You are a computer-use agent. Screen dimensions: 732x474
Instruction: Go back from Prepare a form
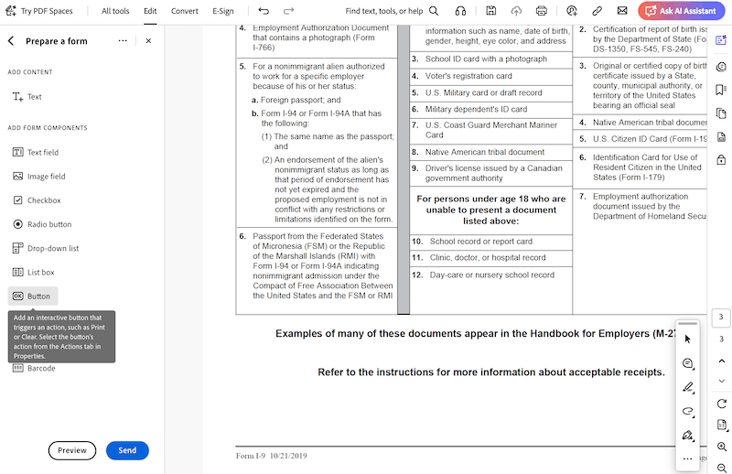coord(11,41)
